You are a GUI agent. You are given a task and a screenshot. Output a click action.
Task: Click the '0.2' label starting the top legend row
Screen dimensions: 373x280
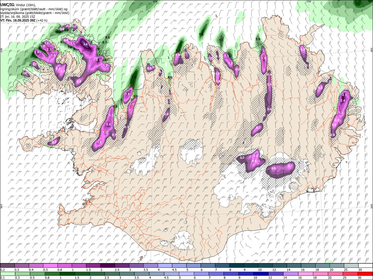tap(3, 270)
